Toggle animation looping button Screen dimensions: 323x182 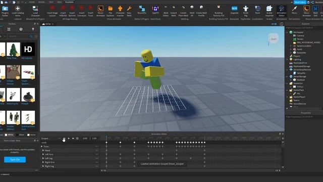tap(77, 139)
